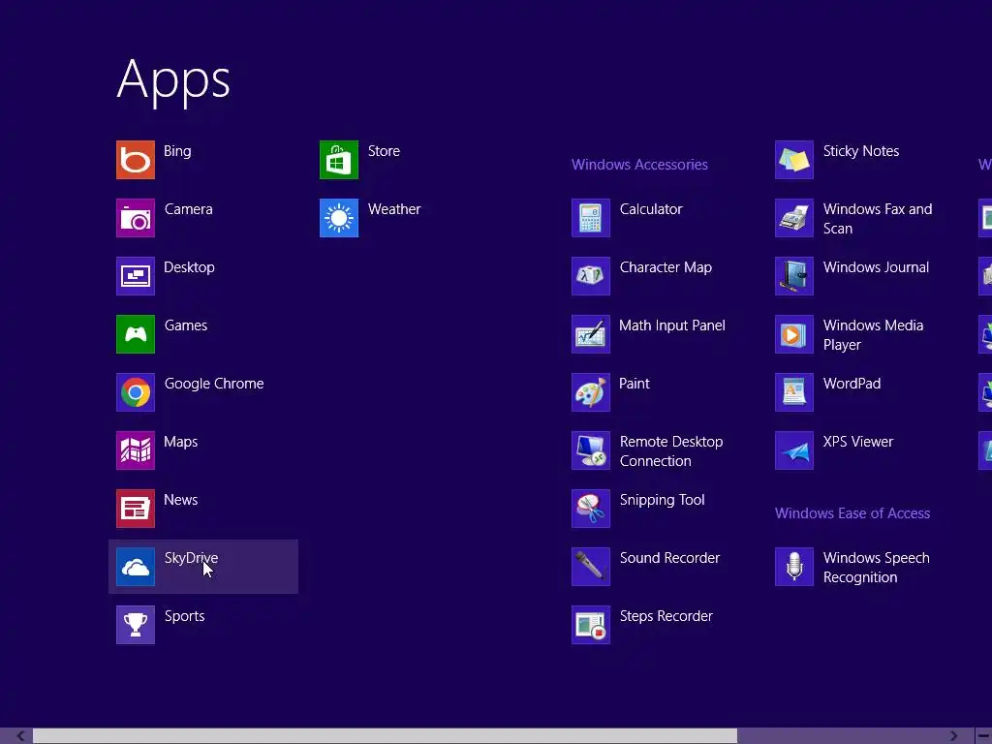Open the Maps app icon

point(136,450)
